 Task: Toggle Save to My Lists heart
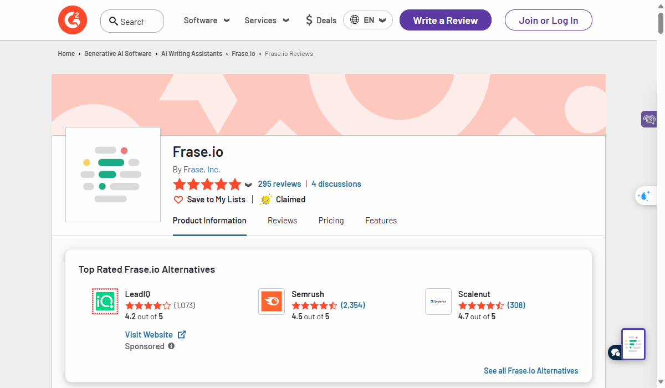pyautogui.click(x=178, y=200)
